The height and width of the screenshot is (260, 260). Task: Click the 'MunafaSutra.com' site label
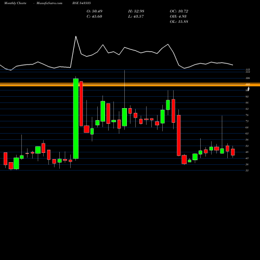pos(49,3)
